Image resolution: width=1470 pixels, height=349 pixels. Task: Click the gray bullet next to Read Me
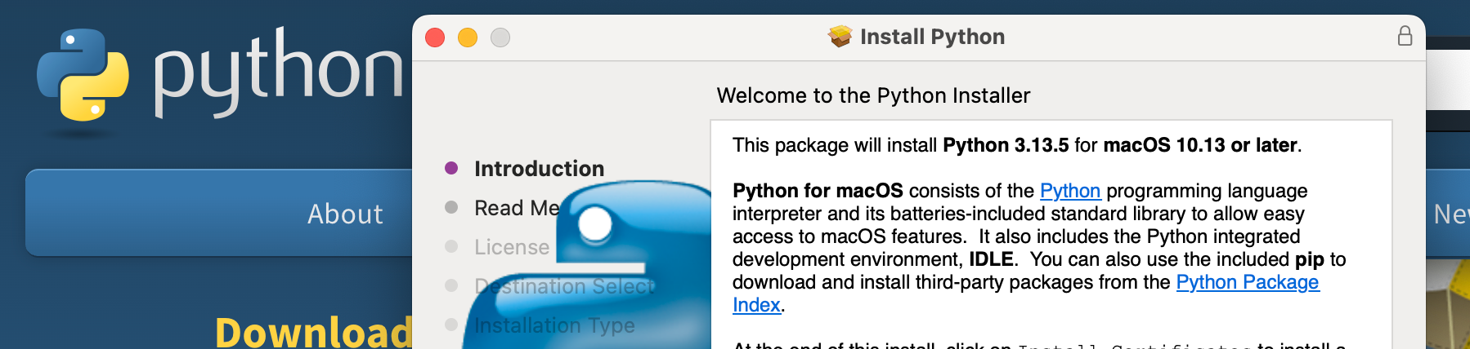pyautogui.click(x=451, y=207)
